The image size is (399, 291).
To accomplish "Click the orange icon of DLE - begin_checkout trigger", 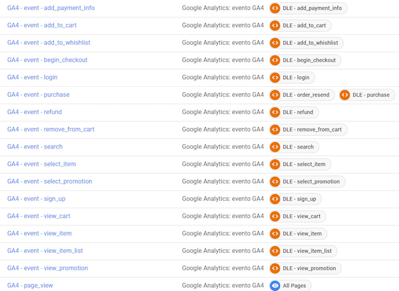I will [x=275, y=60].
